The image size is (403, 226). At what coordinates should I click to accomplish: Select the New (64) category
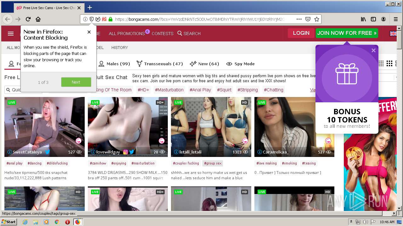point(205,64)
